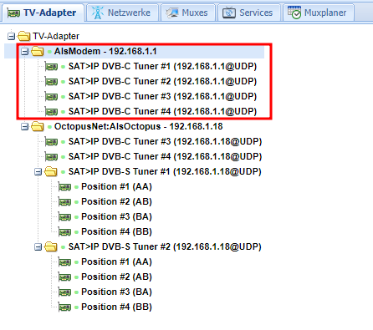Viewport: 373px width, 330px height.
Task: Select 'Position #4 (BB)' under DVB-S Tuner #2
Action: tap(116, 307)
